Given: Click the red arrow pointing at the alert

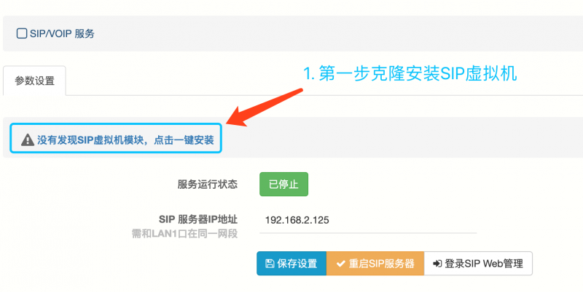Looking at the screenshot, I should tap(265, 108).
